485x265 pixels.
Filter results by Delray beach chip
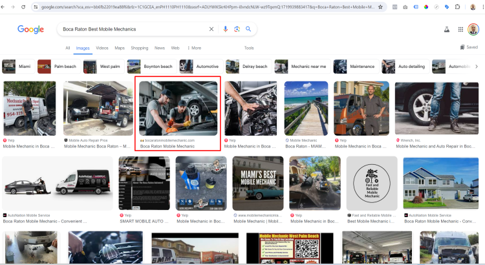coord(249,67)
